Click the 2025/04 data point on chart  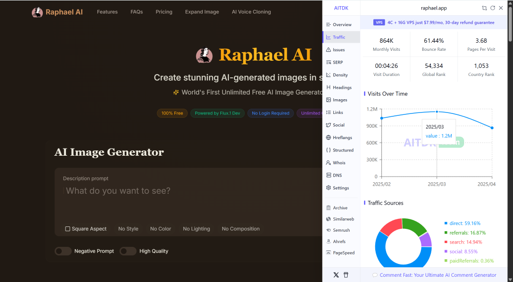click(492, 128)
